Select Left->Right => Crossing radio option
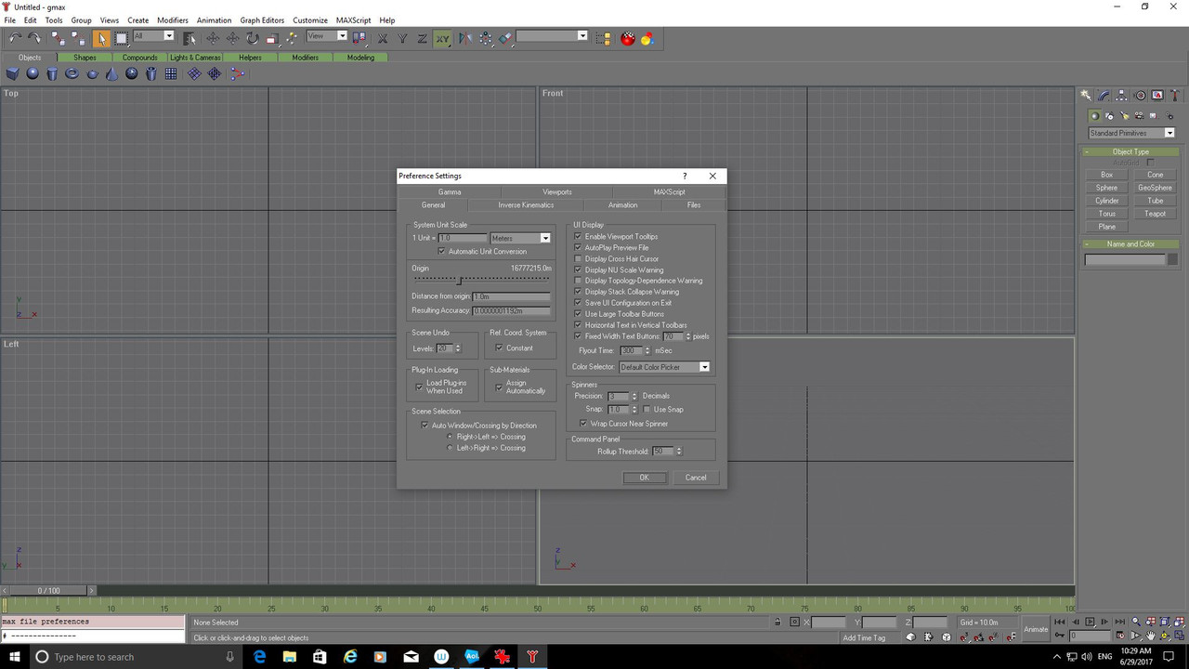The image size is (1189, 669). point(451,448)
